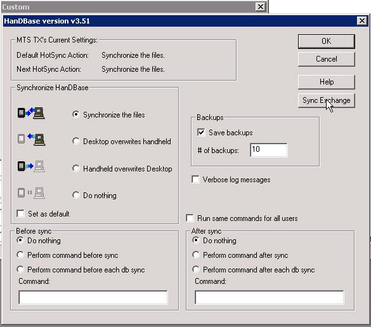Click the Before sync Command text field

(x=93, y=297)
